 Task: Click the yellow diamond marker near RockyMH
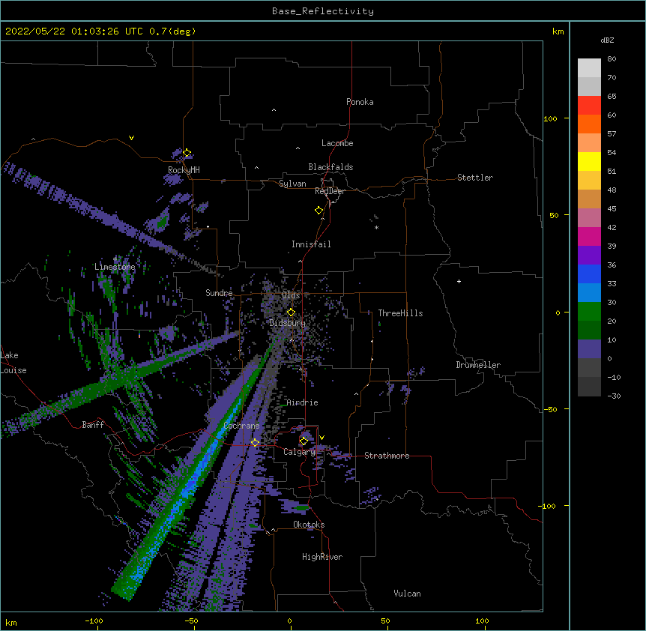pos(187,153)
